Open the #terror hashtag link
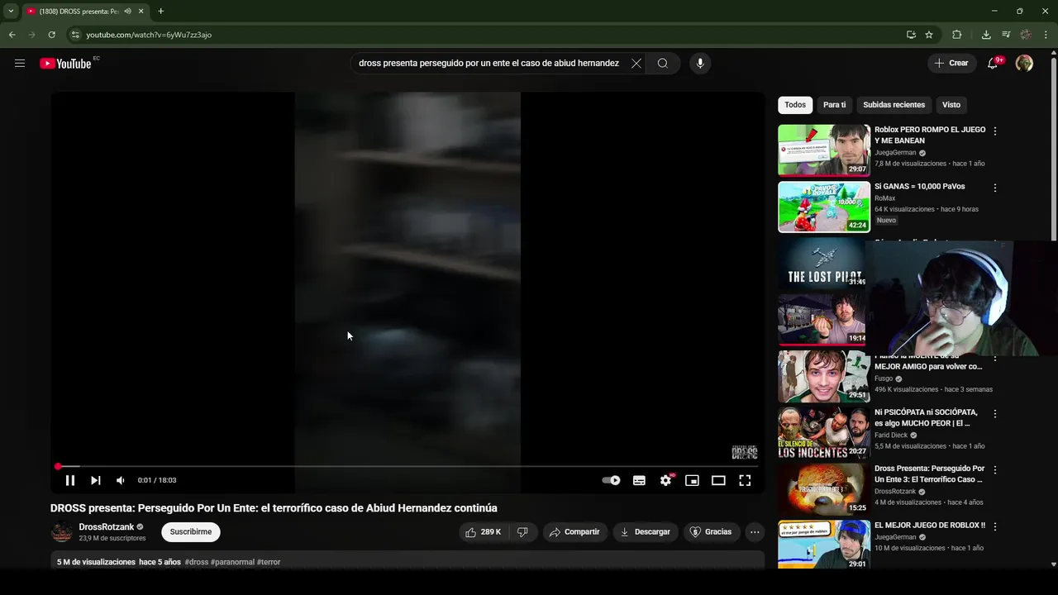 269,562
